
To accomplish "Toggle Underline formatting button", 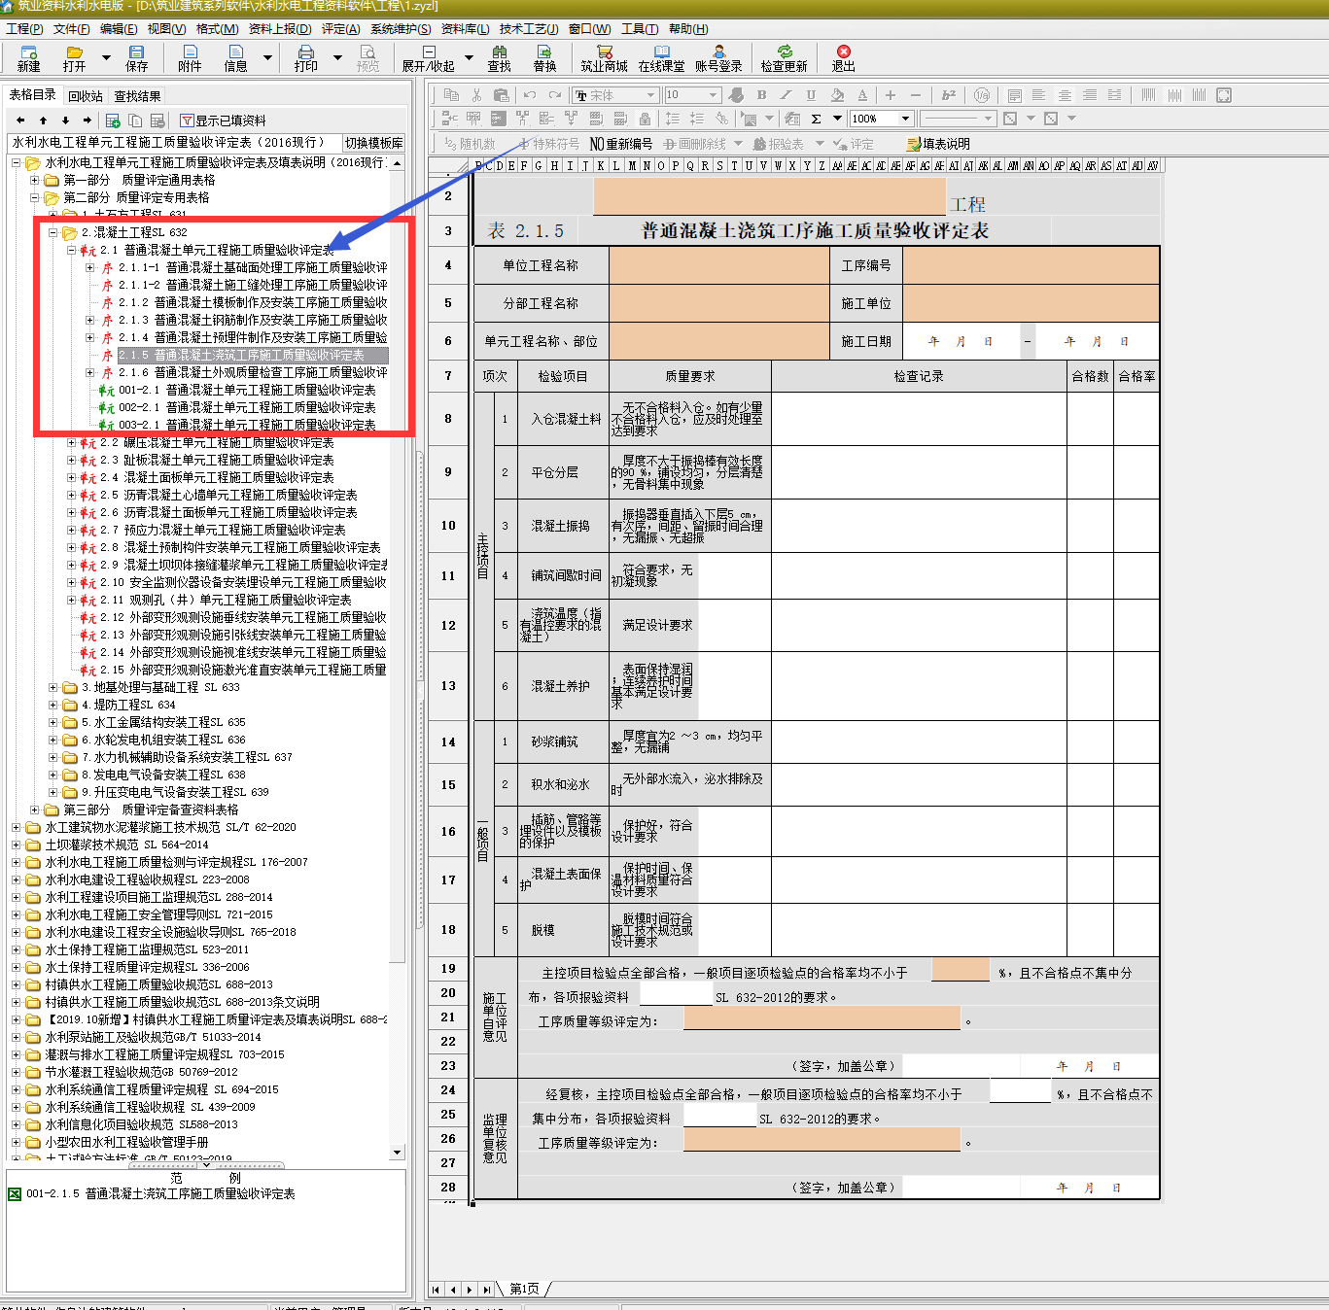I will click(x=811, y=95).
